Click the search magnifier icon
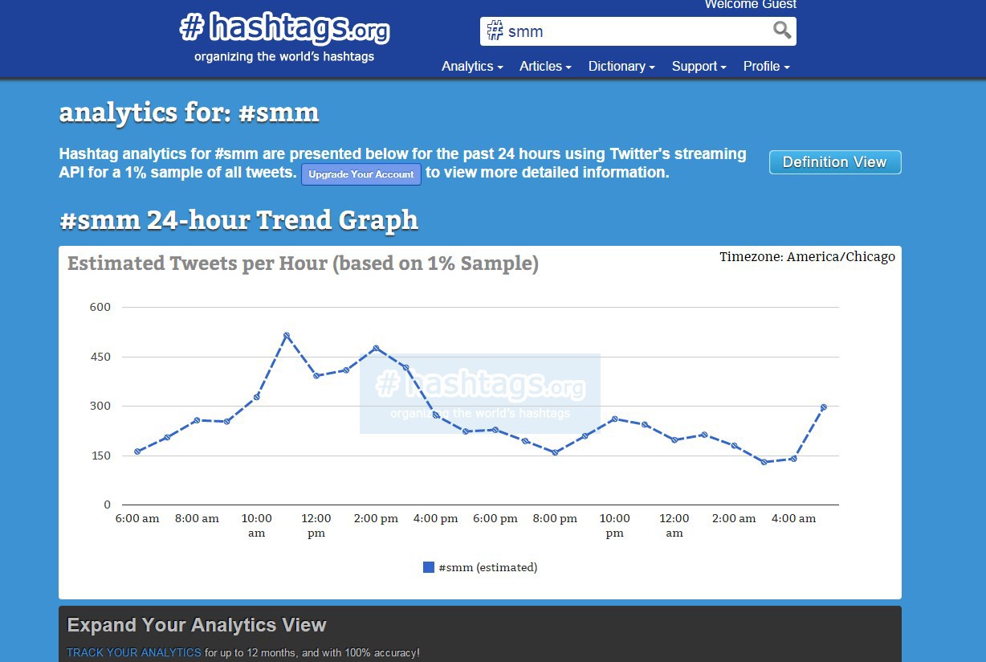 (x=782, y=31)
